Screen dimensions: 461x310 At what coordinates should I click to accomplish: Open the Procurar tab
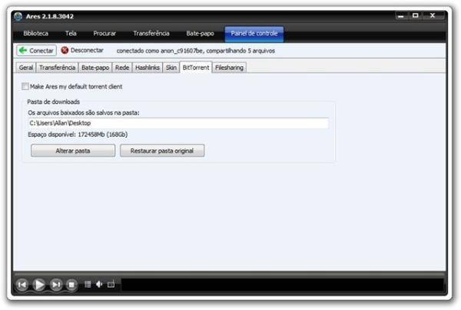(104, 33)
